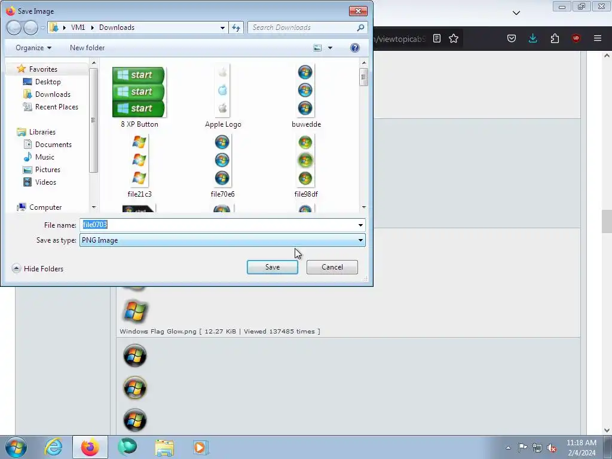Open the Firefox hamburger application menu
Viewport: 612px width, 459px height.
[x=598, y=38]
